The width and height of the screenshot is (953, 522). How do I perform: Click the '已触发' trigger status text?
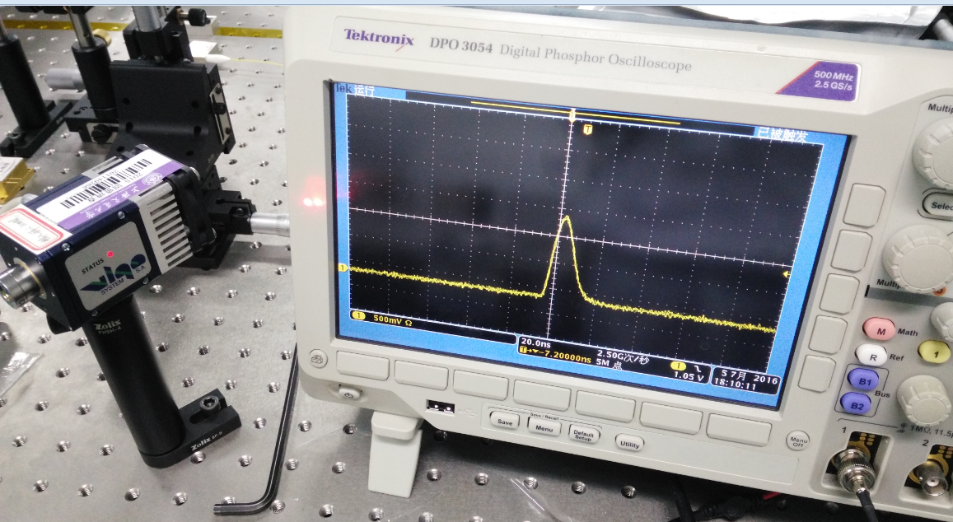point(782,134)
